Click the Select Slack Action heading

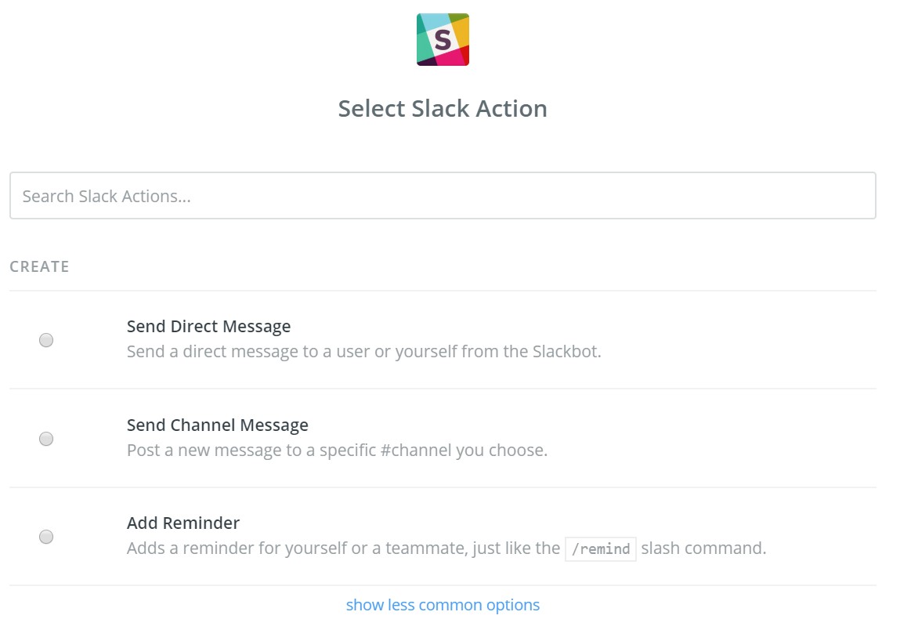point(443,108)
